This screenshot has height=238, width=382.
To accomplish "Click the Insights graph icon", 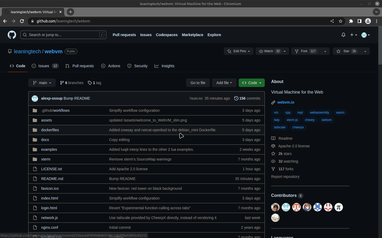I will click(x=157, y=66).
